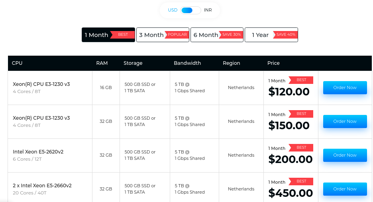Switch to the 3 Month billing tab
This screenshot has width=373, height=202.
click(151, 35)
